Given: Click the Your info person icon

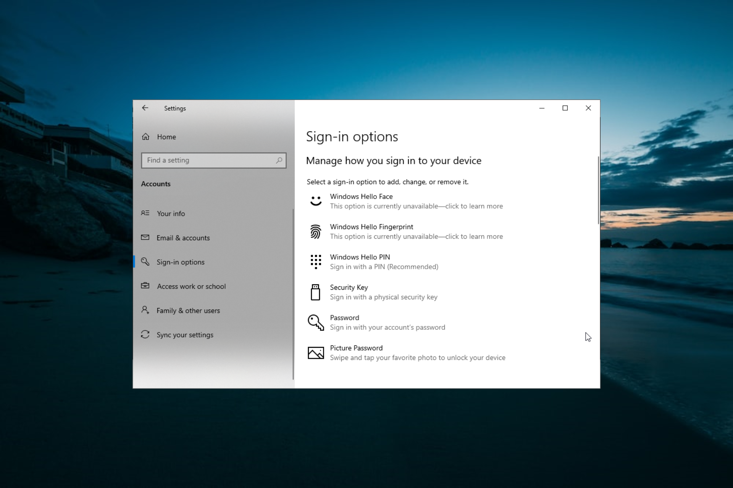Looking at the screenshot, I should pos(145,213).
